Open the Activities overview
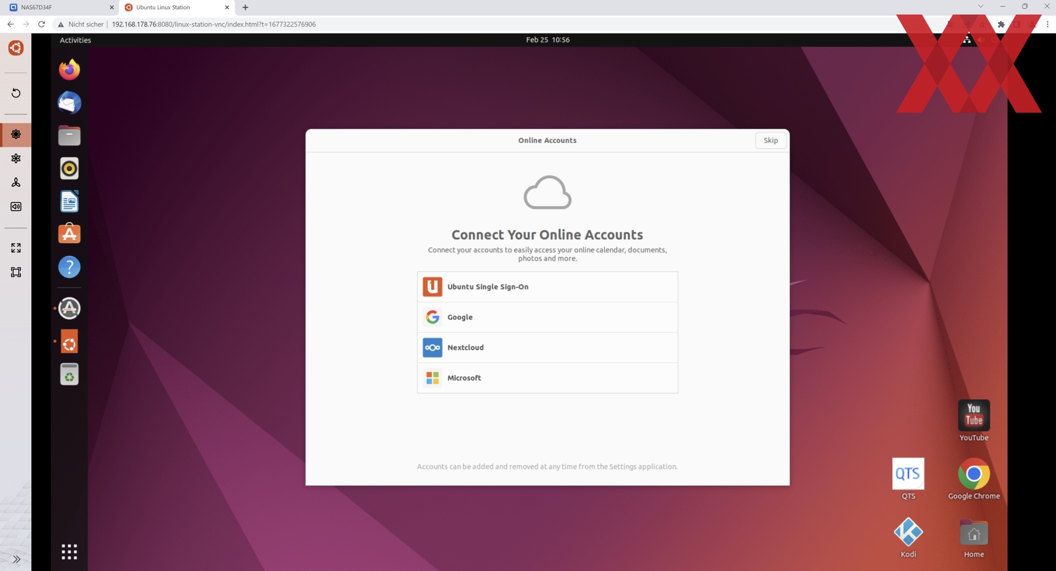The width and height of the screenshot is (1056, 571). coord(75,40)
